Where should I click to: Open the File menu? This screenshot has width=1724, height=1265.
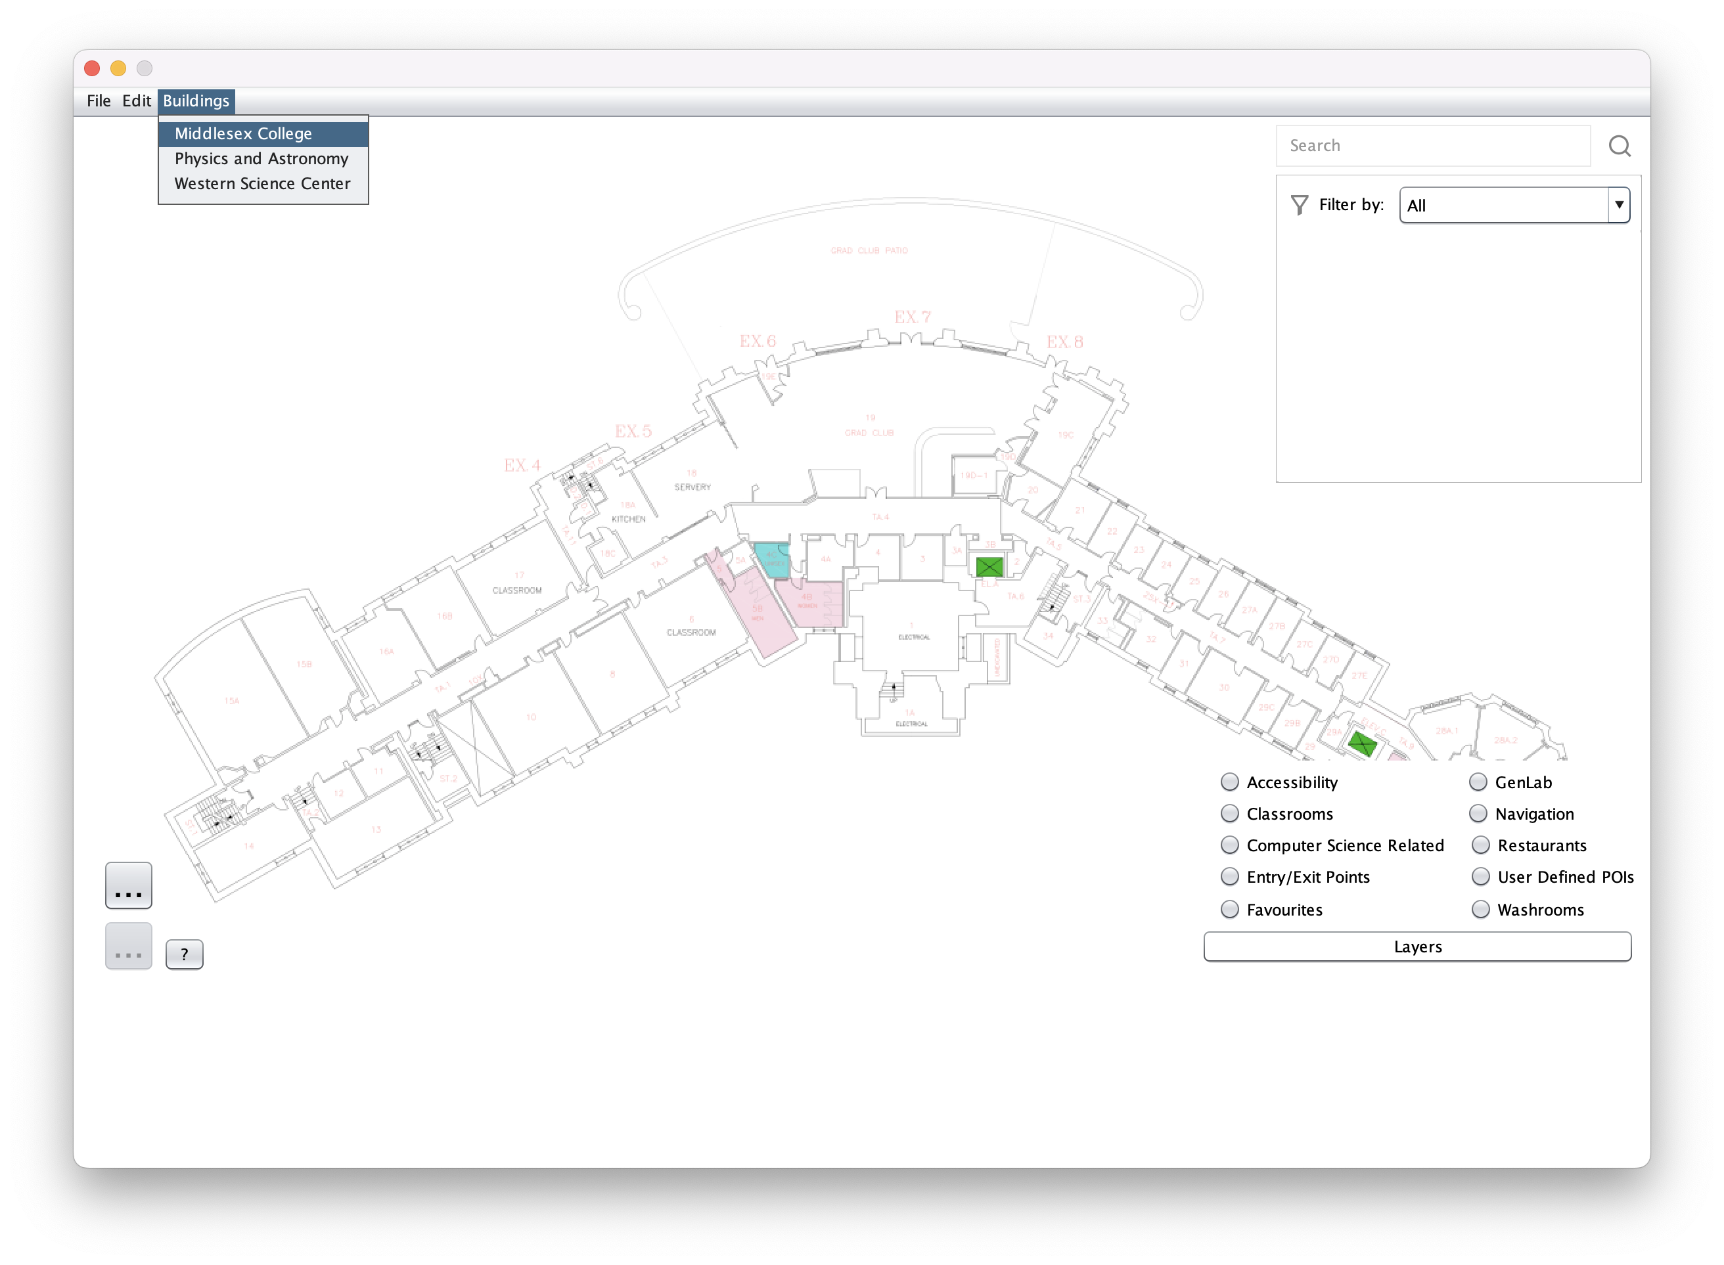[98, 101]
